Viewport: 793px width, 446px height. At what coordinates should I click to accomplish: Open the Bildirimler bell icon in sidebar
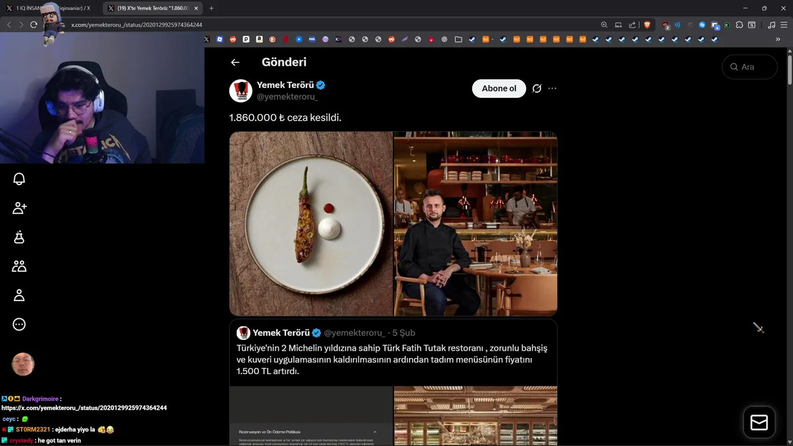[19, 179]
